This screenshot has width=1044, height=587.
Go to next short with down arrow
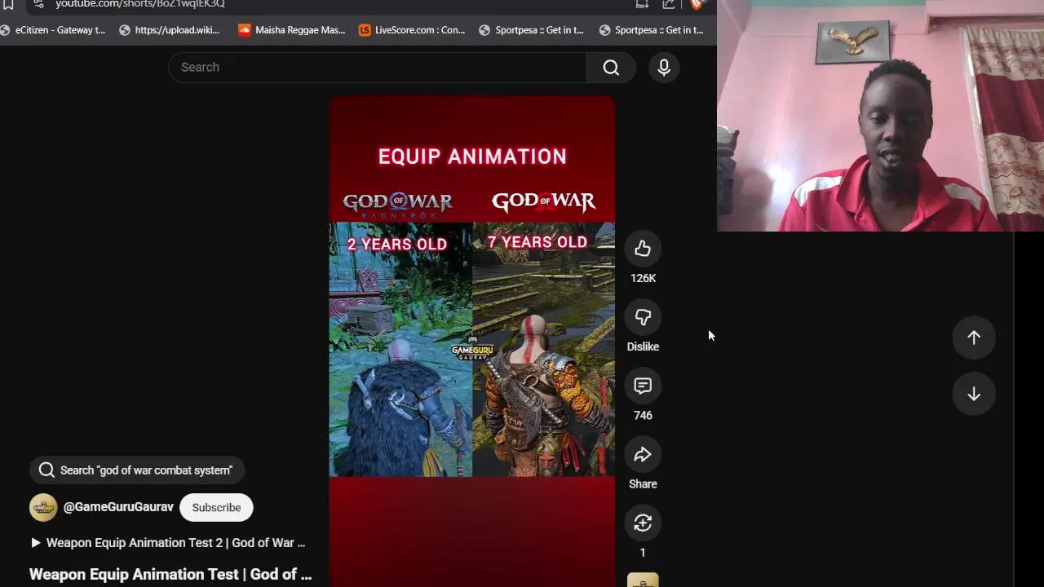[974, 394]
